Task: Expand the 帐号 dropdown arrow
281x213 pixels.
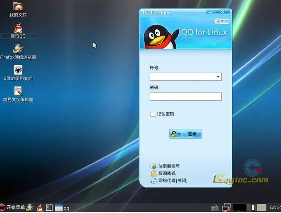Action: [218, 77]
